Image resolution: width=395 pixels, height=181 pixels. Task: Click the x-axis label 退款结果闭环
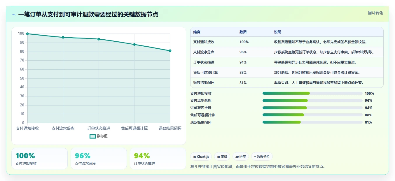(170, 128)
